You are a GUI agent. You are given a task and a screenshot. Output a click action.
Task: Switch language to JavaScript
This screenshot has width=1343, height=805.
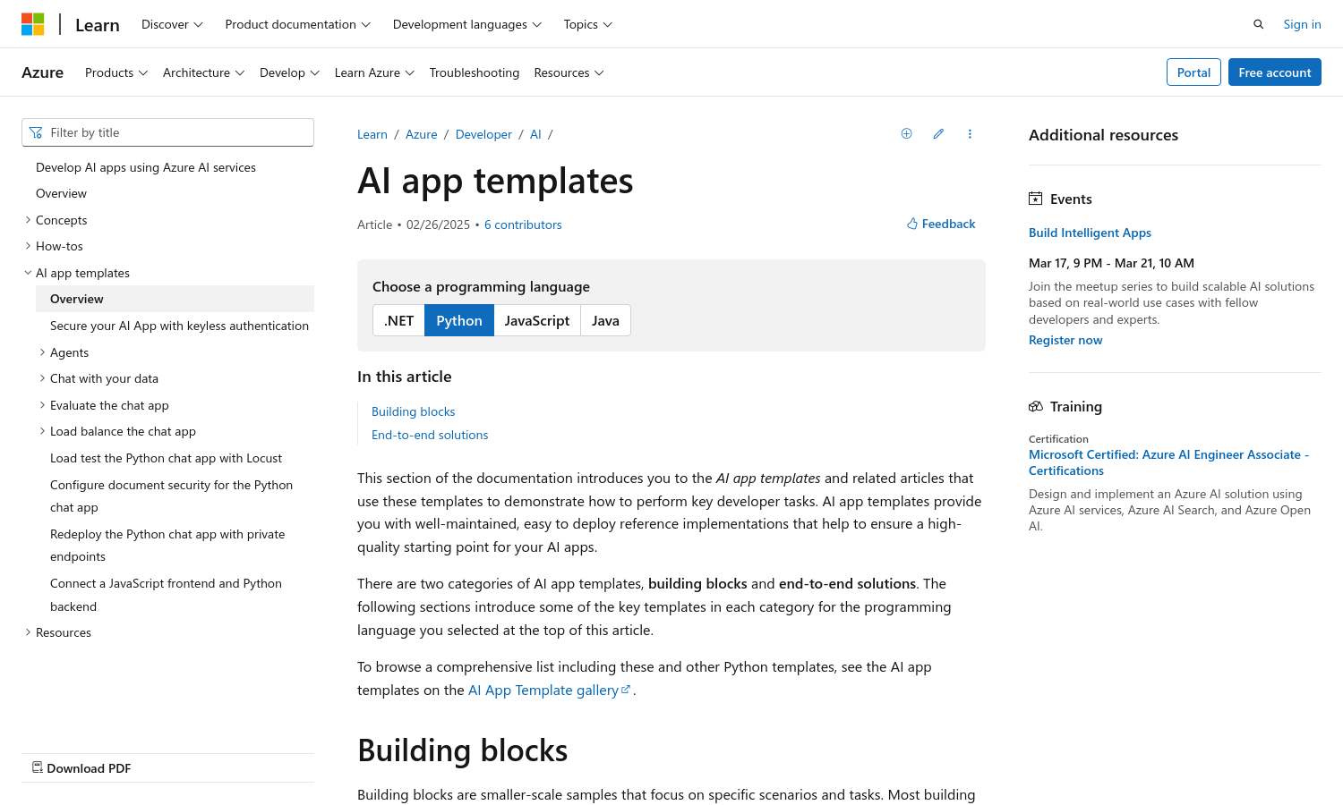pyautogui.click(x=536, y=320)
